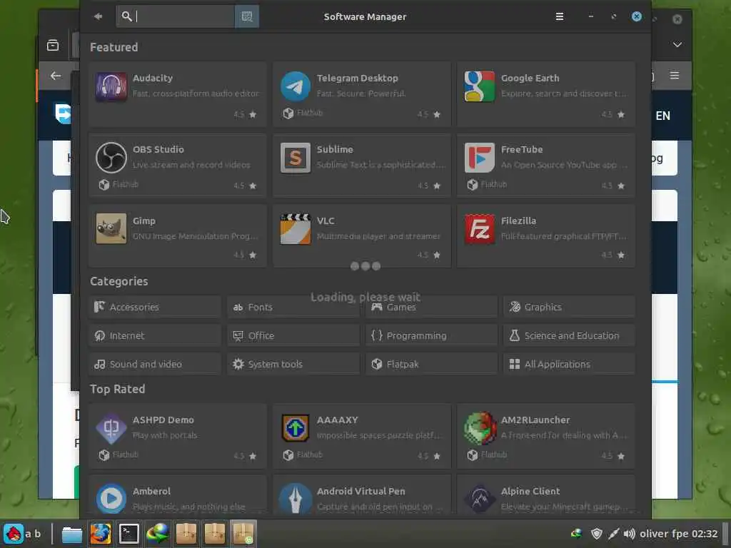Viewport: 731px width, 548px height.
Task: Expand the chevron dropdown in background window
Action: click(677, 44)
